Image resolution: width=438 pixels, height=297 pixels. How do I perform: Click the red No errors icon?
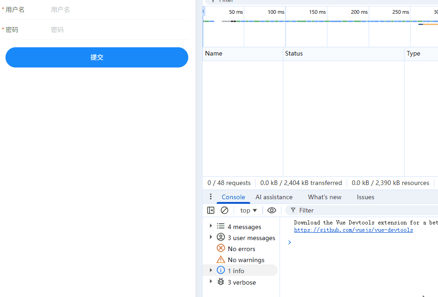221,248
